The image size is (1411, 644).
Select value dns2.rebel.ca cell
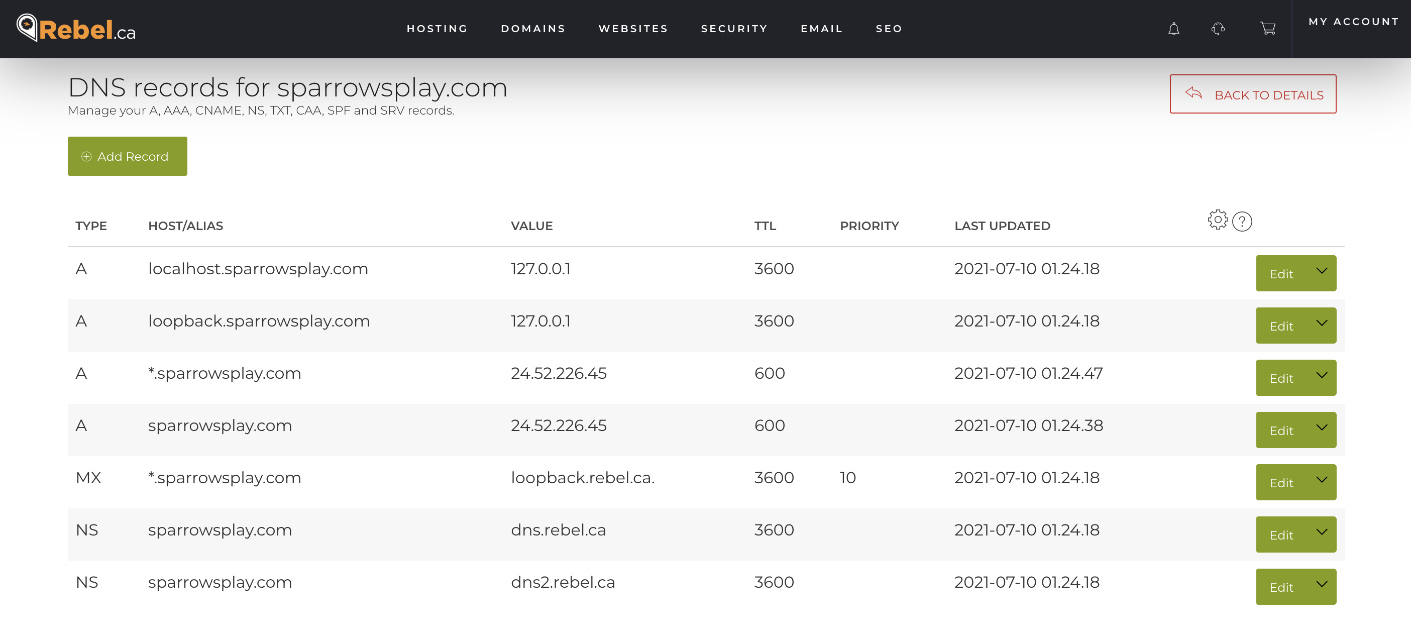(563, 582)
